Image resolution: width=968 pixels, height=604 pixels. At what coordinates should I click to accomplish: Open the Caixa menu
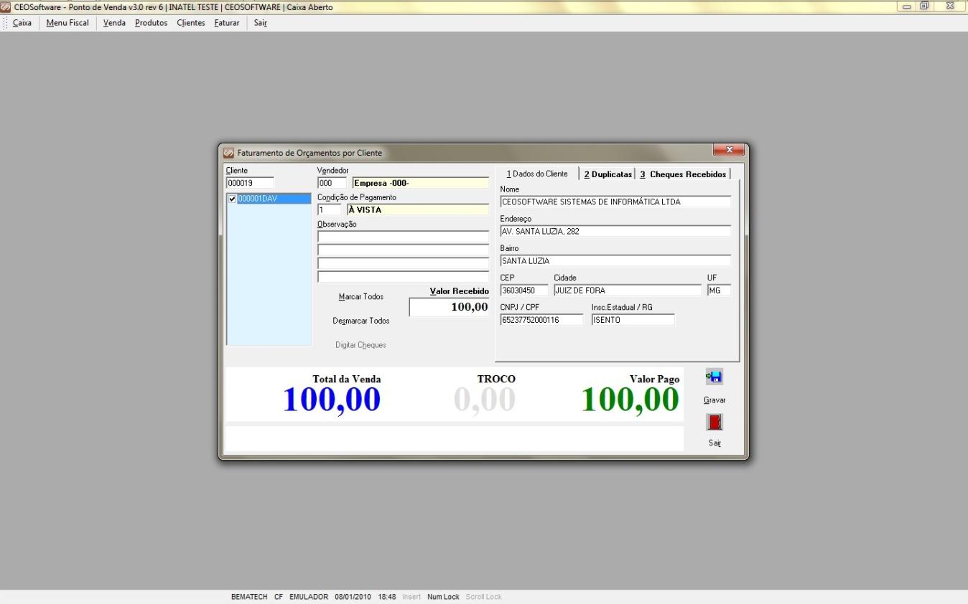(22, 23)
